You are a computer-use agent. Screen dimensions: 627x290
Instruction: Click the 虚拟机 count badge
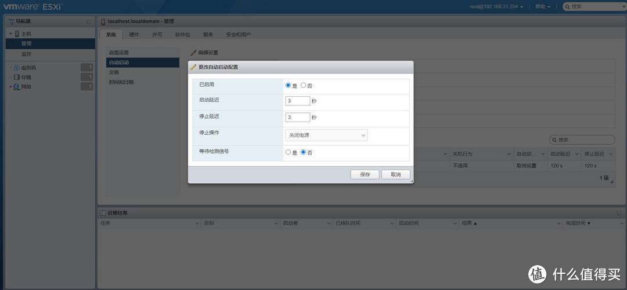click(87, 67)
